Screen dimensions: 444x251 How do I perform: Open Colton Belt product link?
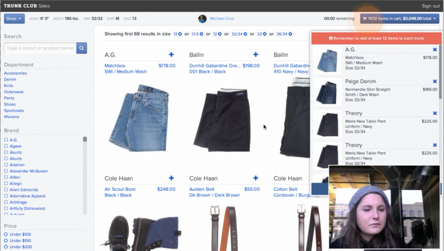(285, 189)
